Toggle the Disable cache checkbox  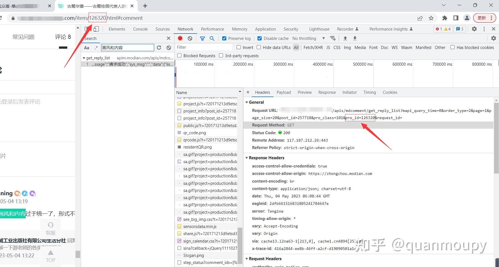[259, 38]
